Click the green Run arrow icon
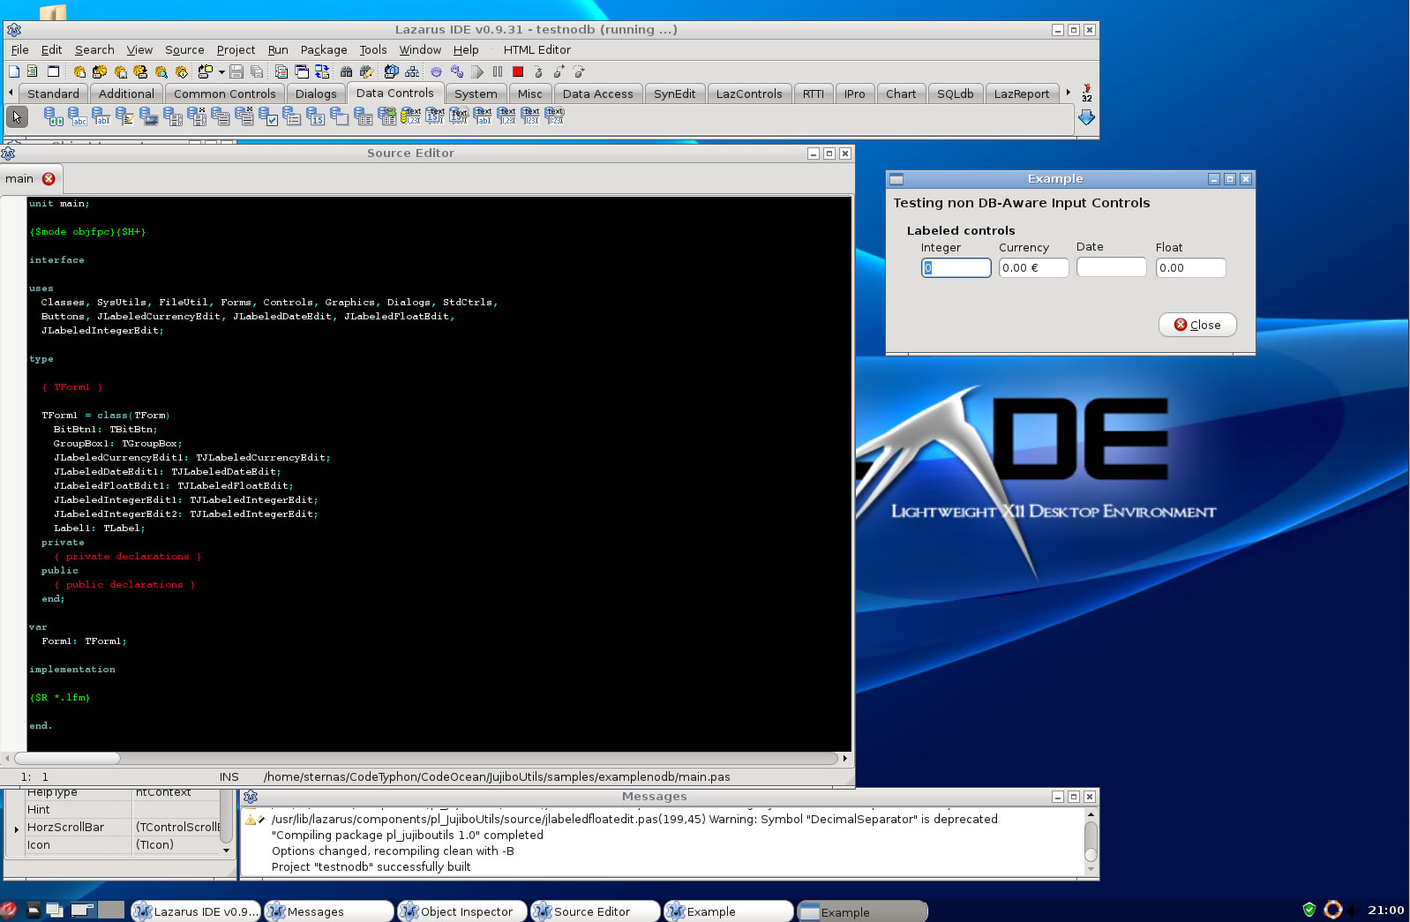 [x=478, y=71]
